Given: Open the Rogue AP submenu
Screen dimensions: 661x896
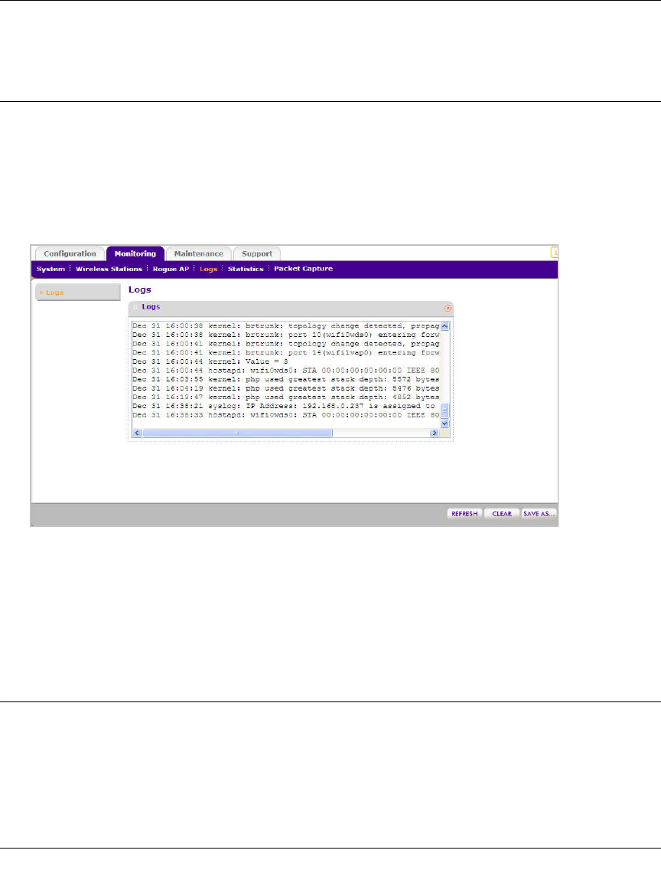Looking at the screenshot, I should click(x=171, y=269).
